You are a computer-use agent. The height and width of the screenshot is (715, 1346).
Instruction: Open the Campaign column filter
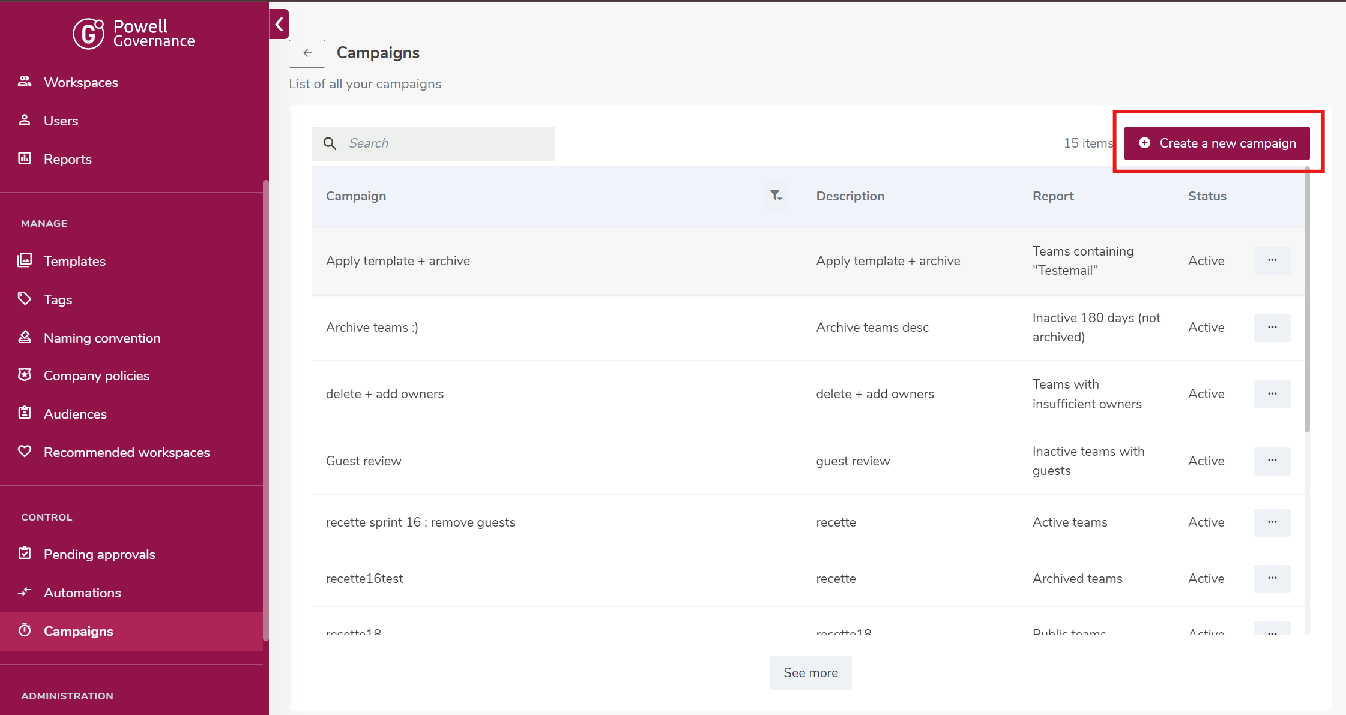[776, 196]
